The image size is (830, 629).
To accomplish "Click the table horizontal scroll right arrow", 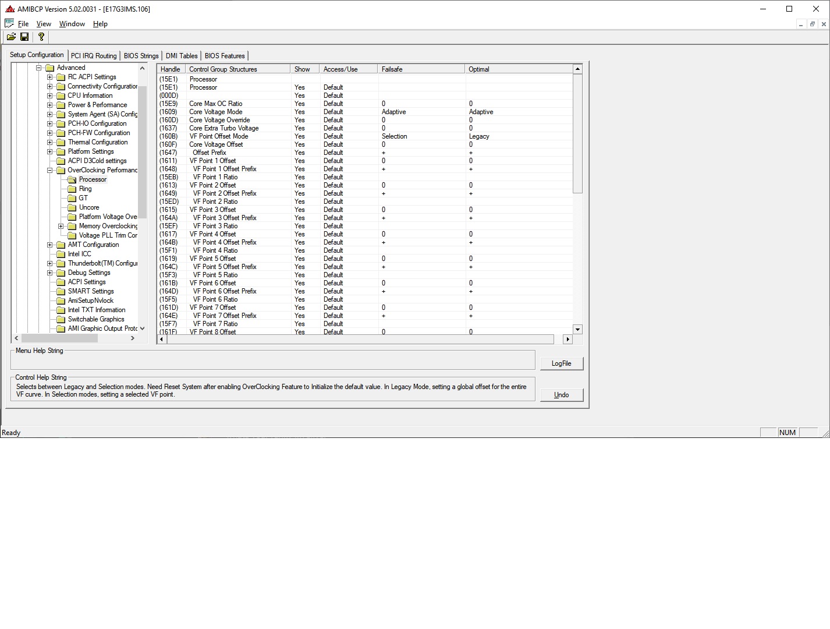I will (x=568, y=339).
